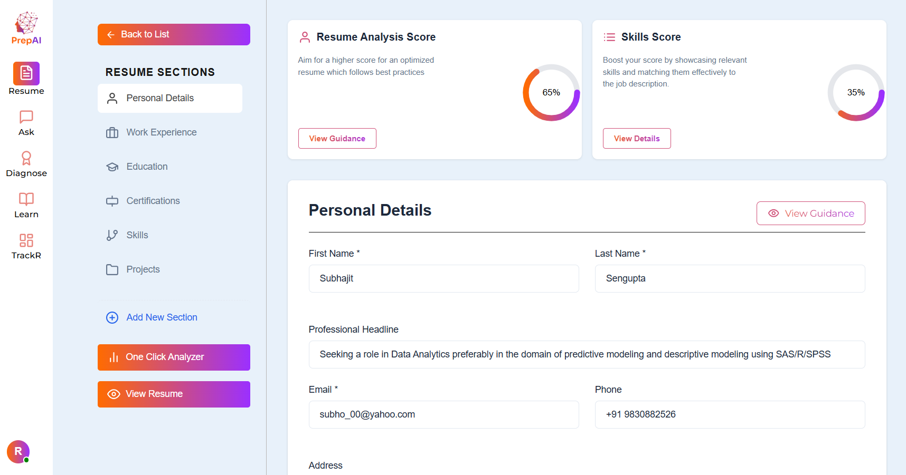Click the Add New Section plus icon
Viewport: 906px width, 475px height.
click(x=112, y=317)
